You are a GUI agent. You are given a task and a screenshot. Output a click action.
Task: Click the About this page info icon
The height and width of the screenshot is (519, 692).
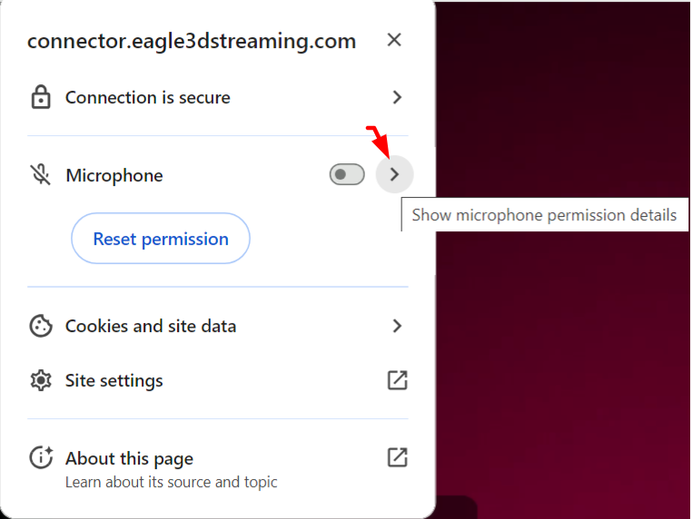click(41, 457)
